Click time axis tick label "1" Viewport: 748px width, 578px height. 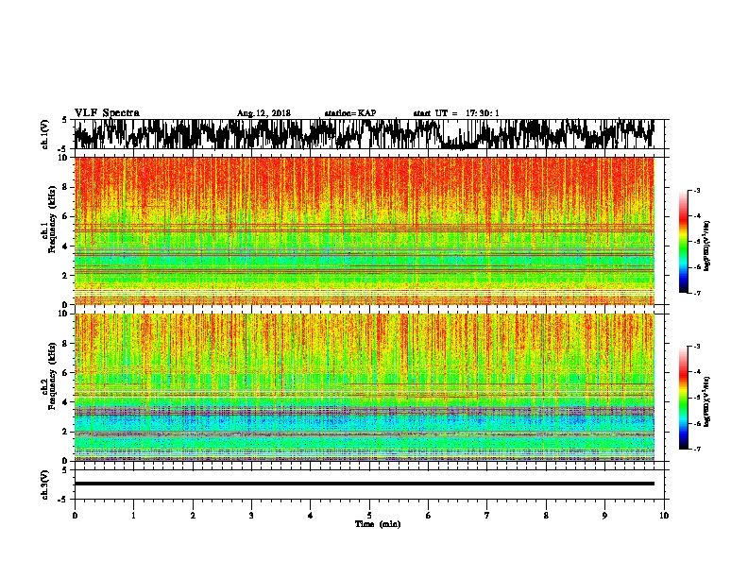(133, 516)
